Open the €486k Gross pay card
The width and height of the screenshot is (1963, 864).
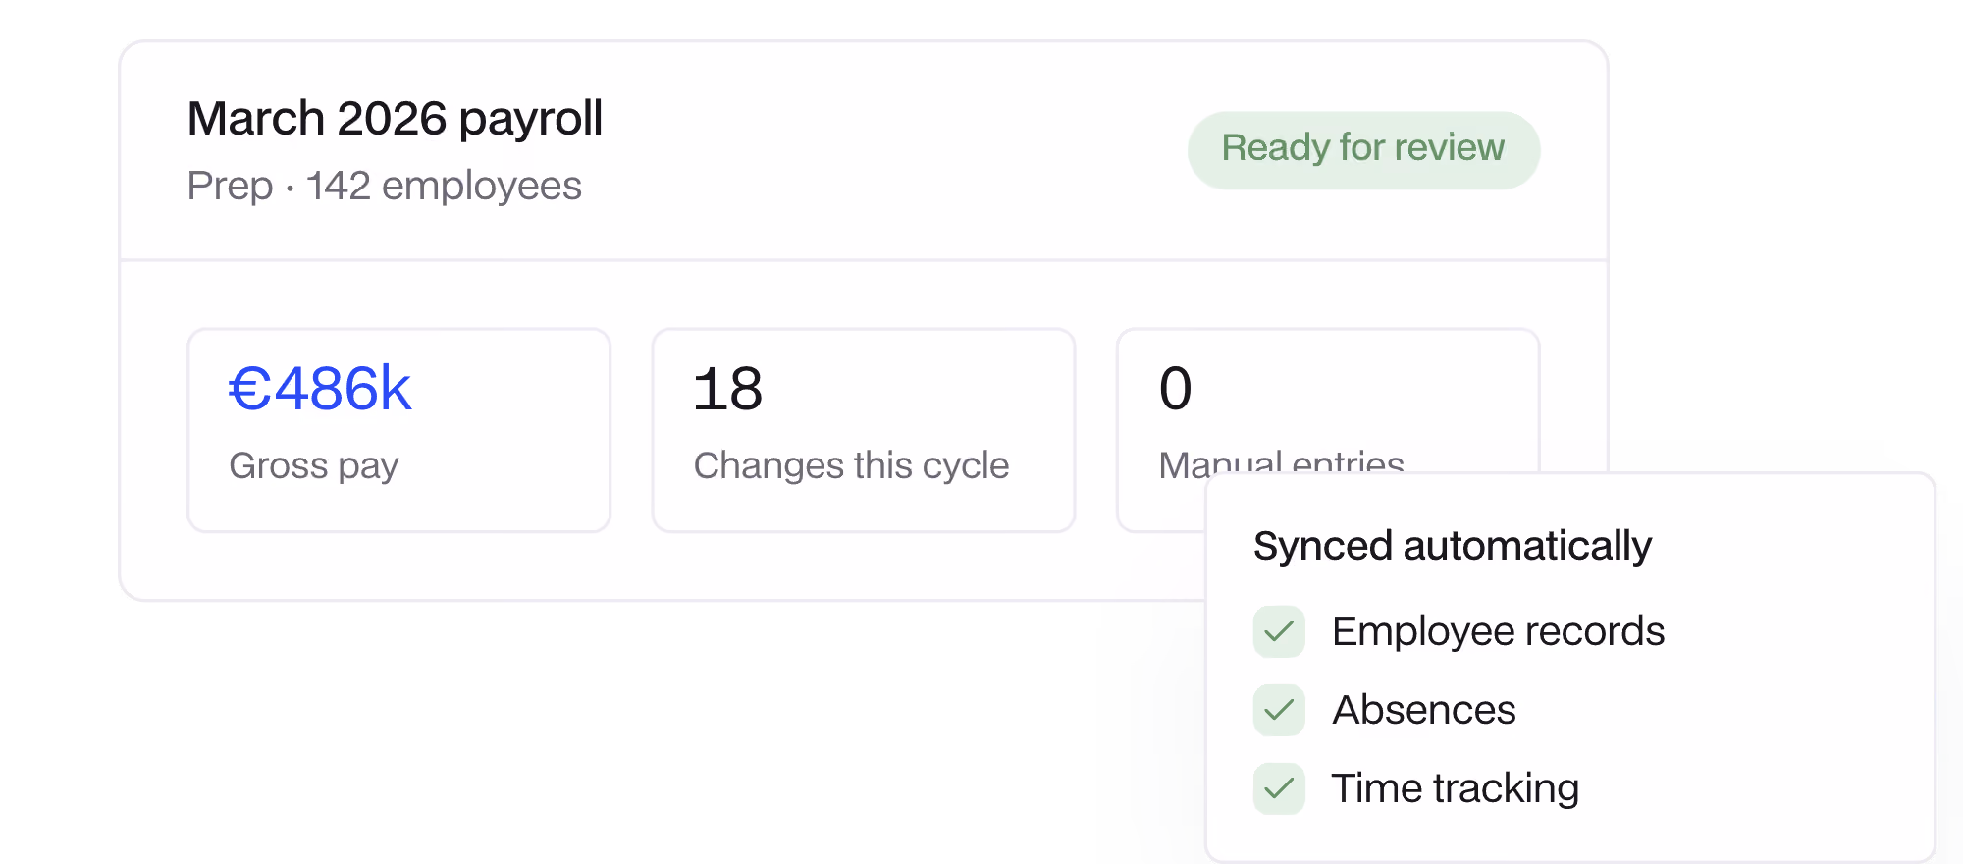(399, 430)
